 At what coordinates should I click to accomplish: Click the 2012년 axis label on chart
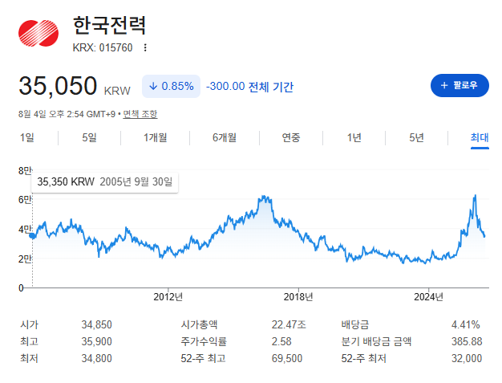(168, 297)
